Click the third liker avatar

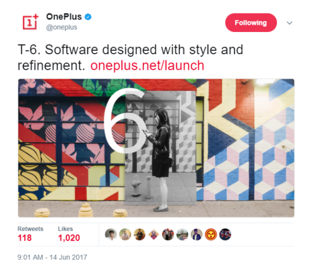pyautogui.click(x=140, y=235)
